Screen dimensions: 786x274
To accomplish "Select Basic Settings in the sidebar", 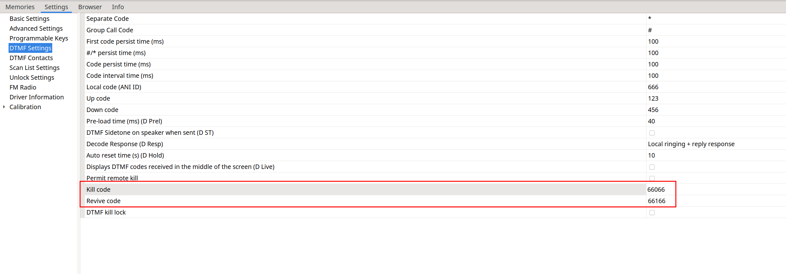I will (29, 19).
